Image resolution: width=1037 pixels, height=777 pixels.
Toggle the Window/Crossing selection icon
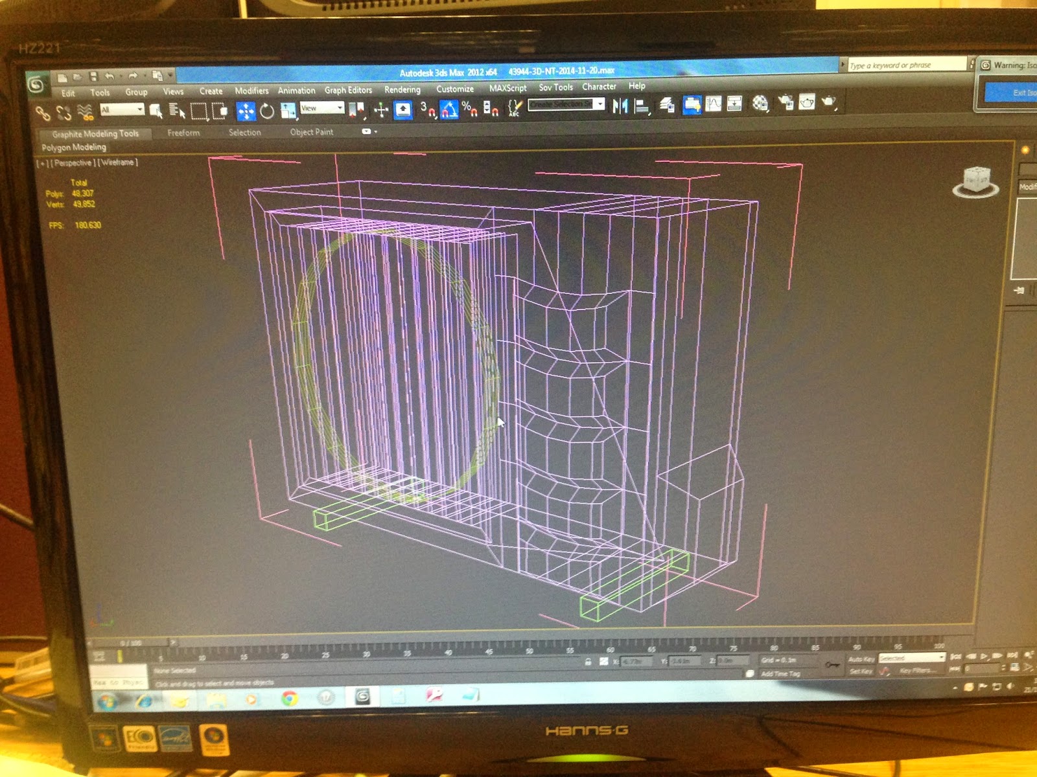[220, 111]
